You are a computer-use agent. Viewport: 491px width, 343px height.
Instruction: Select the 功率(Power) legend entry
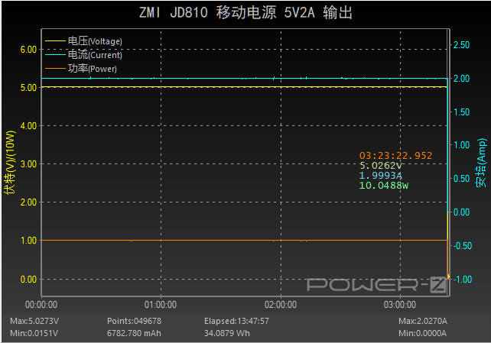[x=81, y=69]
